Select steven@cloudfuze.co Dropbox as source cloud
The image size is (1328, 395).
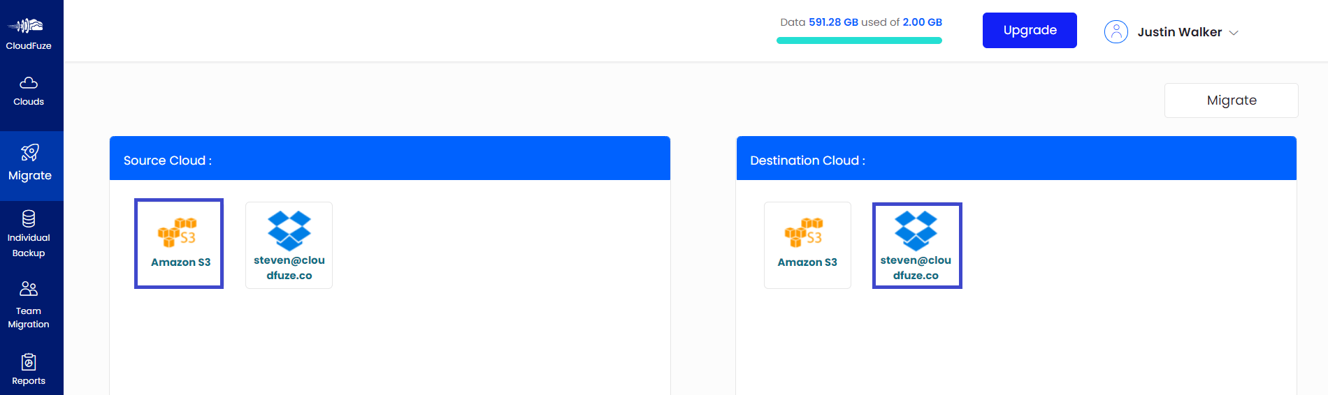pyautogui.click(x=289, y=245)
